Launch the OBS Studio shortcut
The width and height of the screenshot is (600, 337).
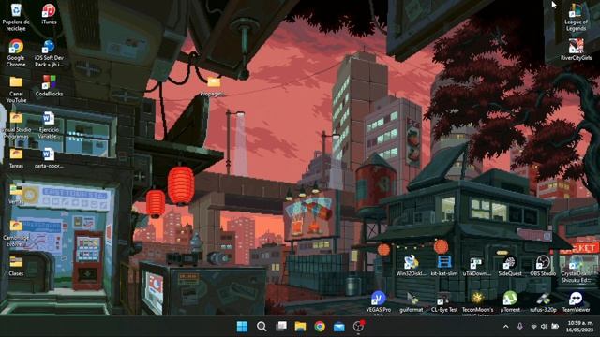point(543,266)
